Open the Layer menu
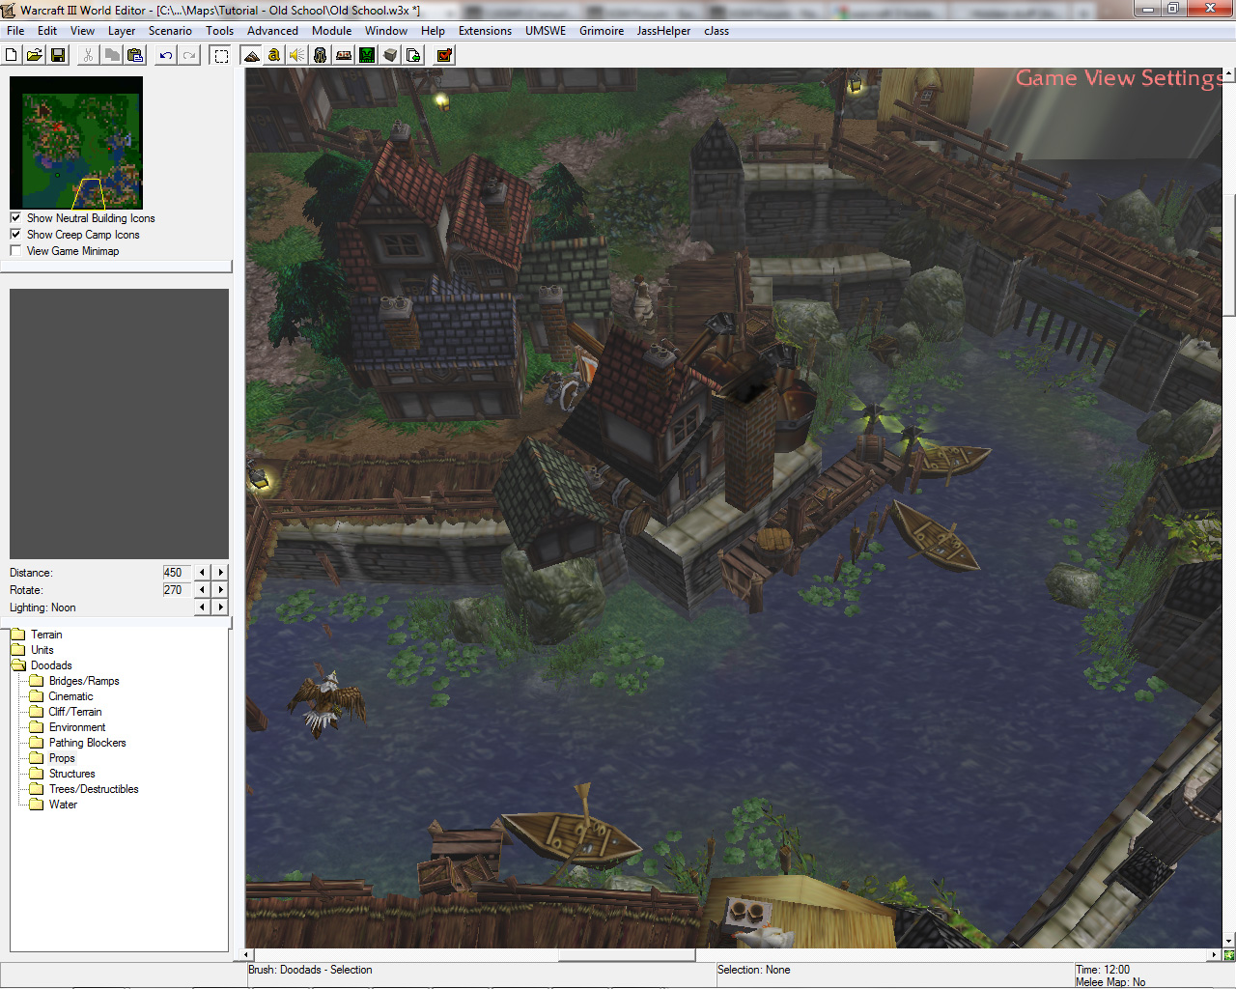This screenshot has width=1236, height=989. coord(122,31)
